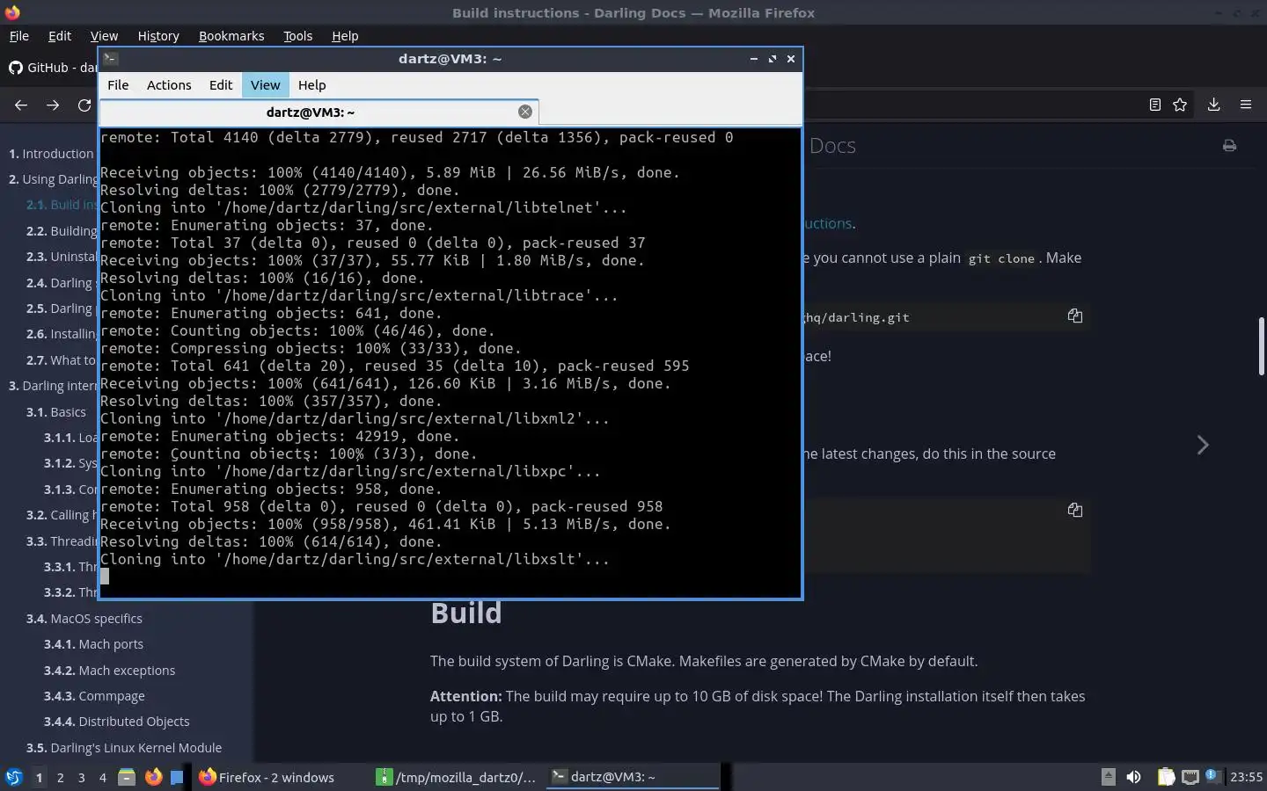
Task: Open the 2.6. Installing sidebar entry
Action: (62, 334)
